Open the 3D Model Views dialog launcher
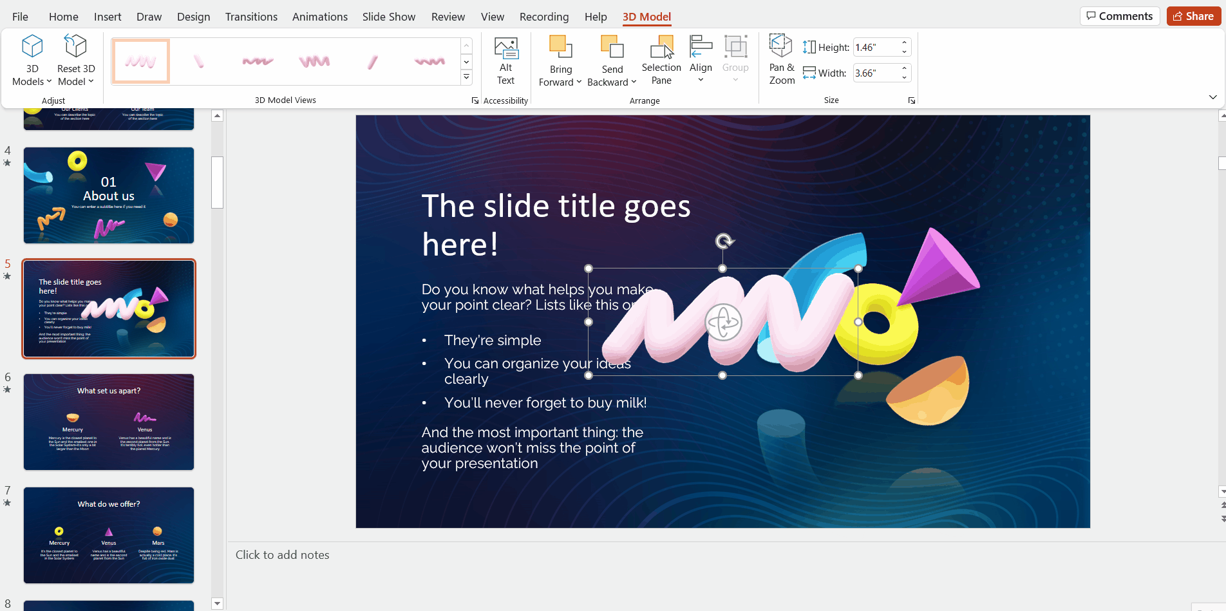The image size is (1226, 611). [x=475, y=100]
